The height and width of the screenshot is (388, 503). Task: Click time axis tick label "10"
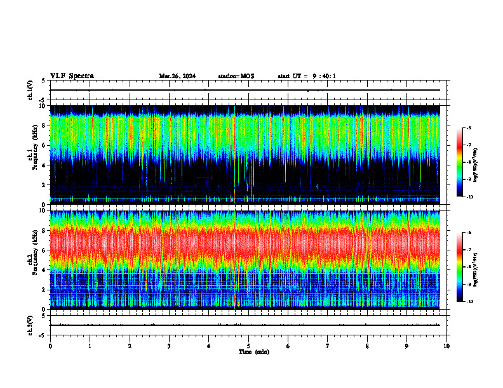tap(446, 346)
